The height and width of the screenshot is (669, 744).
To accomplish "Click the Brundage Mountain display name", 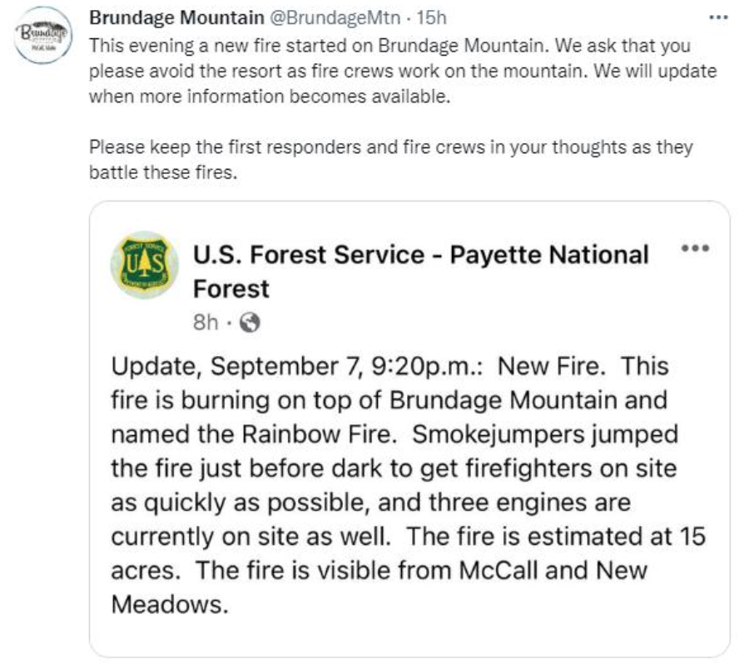I will [177, 18].
